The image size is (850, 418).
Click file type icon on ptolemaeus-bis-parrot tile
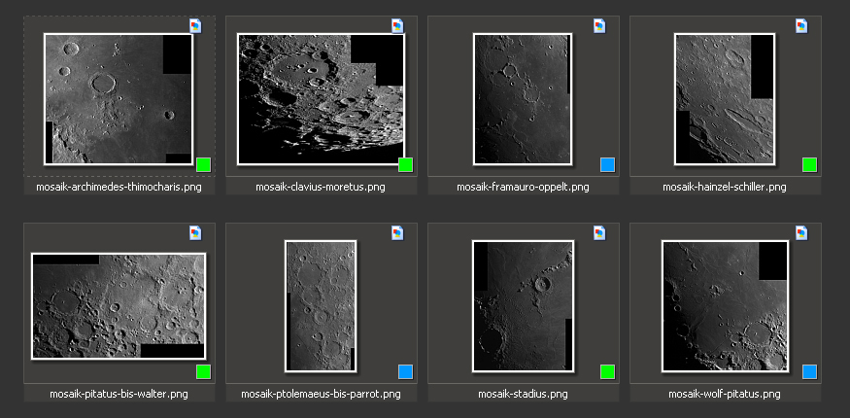click(397, 233)
